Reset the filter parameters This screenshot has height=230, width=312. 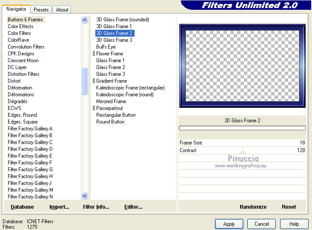(x=289, y=207)
